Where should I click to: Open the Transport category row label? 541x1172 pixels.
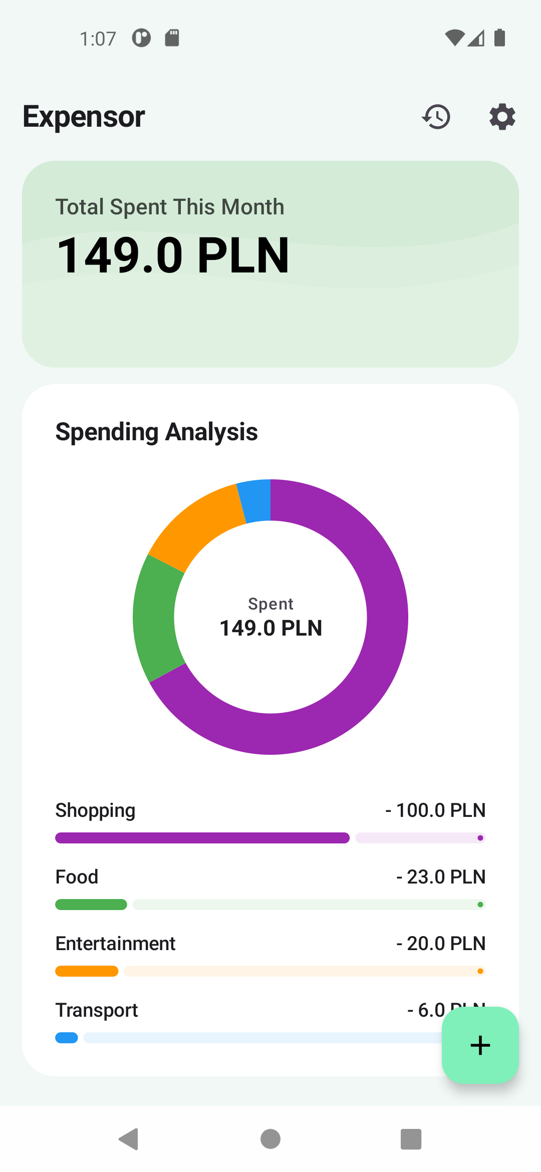point(97,1010)
